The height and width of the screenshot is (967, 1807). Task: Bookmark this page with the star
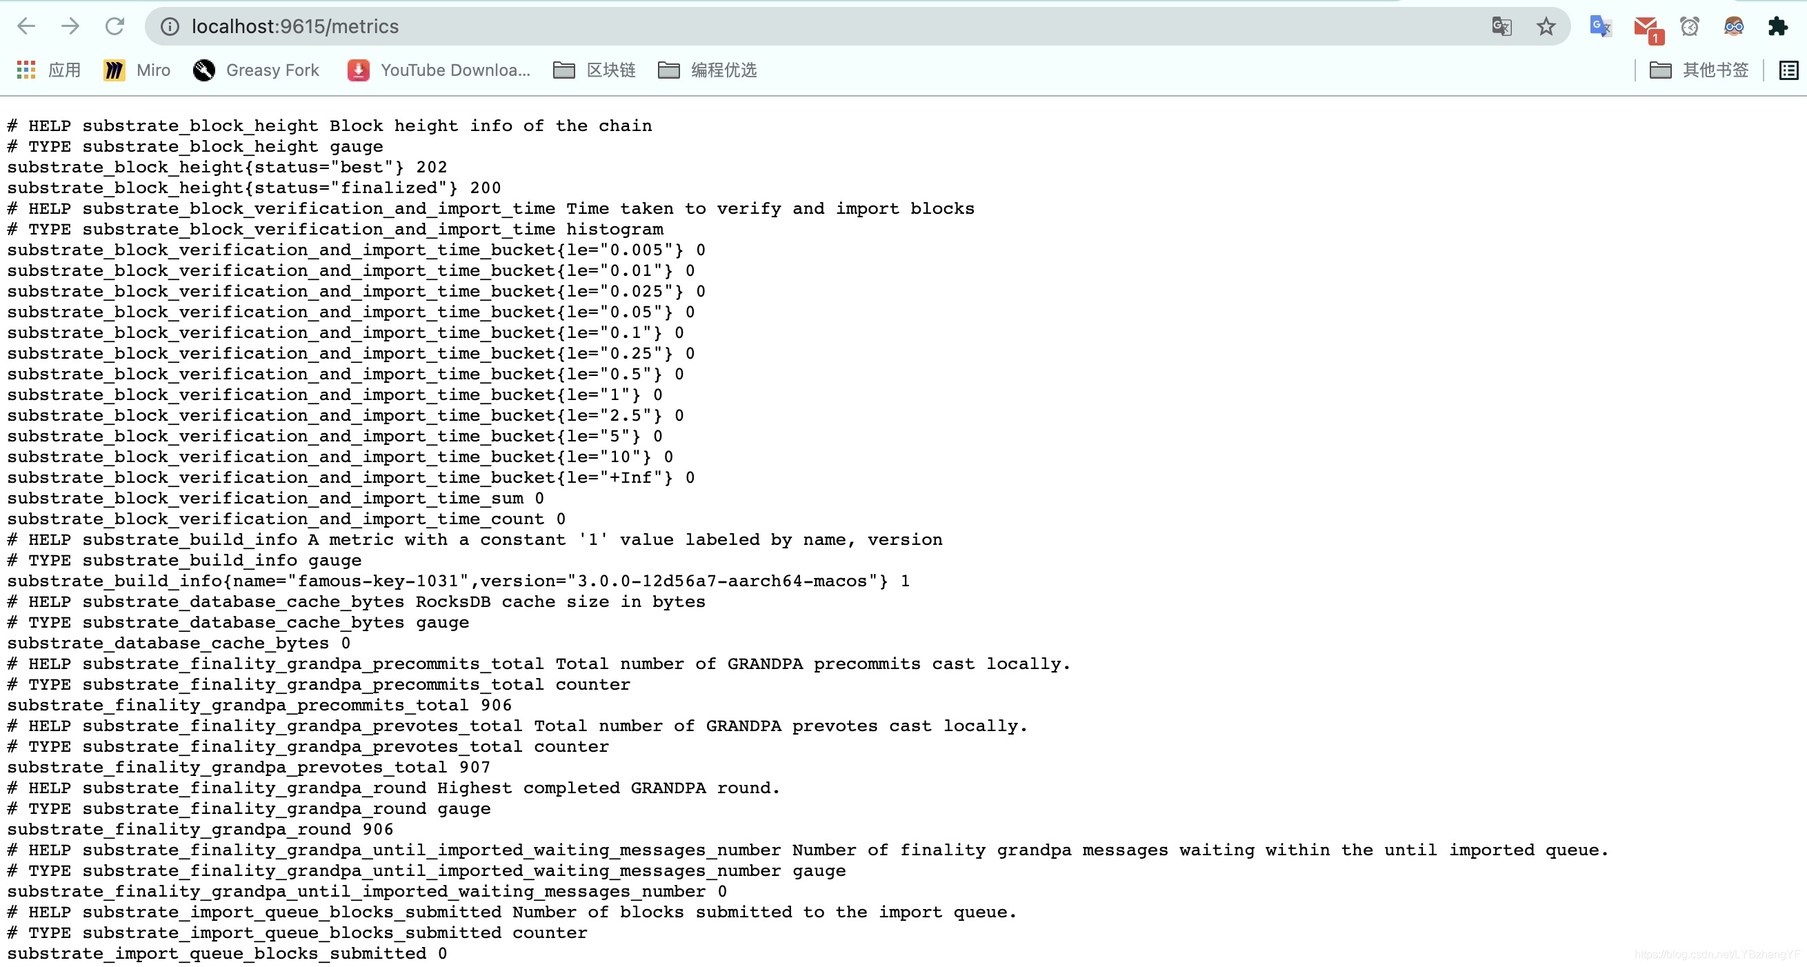pos(1546,27)
